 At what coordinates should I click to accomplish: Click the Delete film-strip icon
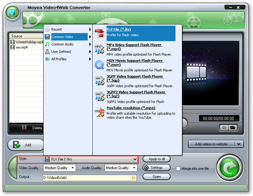click(x=24, y=128)
